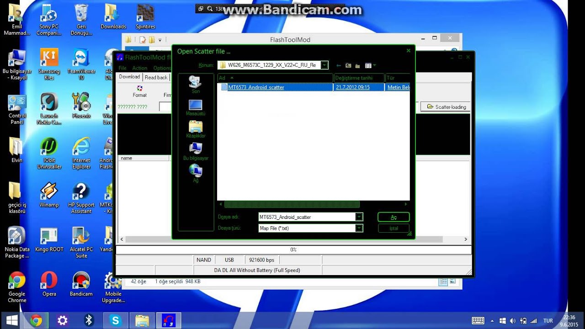Go back with the dialog's back arrow
585x329 pixels.
point(339,65)
